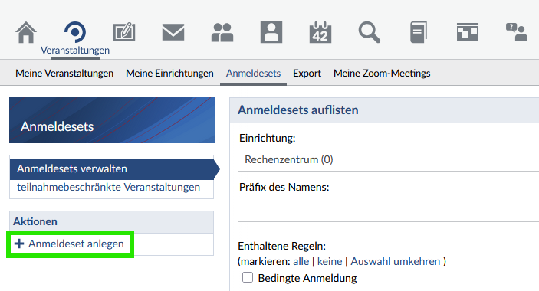The height and width of the screenshot is (291, 539).
Task: Select teilnahmebeschränkte Veranstaltungen in sidebar
Action: [108, 188]
